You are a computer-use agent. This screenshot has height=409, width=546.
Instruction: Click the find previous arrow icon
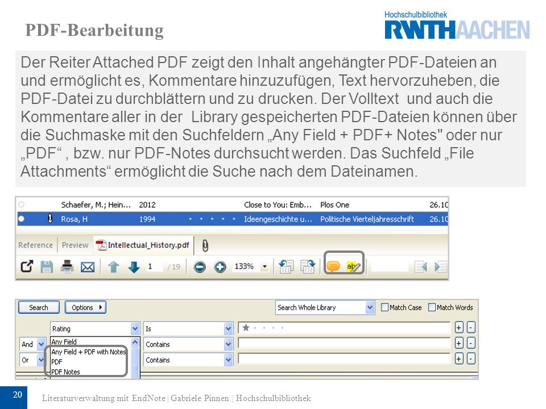pyautogui.click(x=421, y=267)
